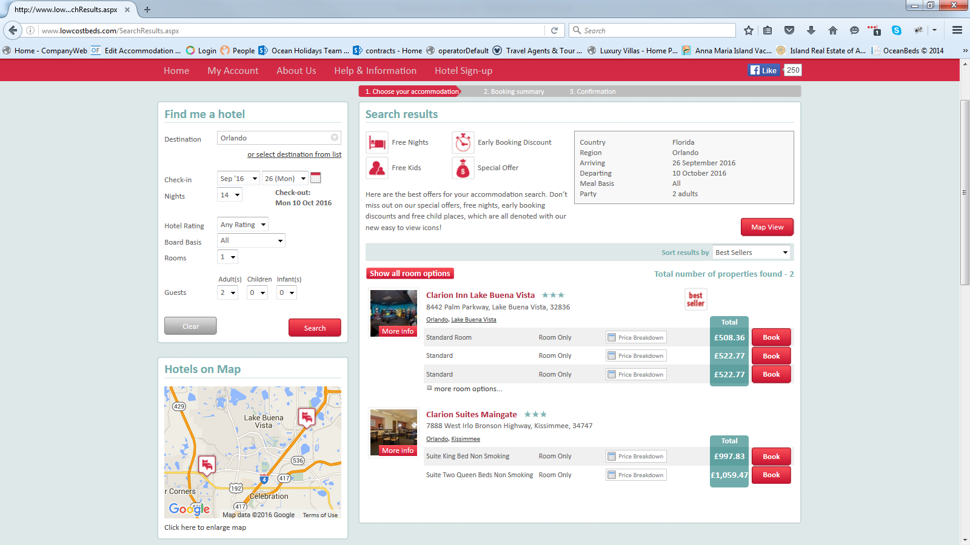Viewport: 970px width, 545px height.
Task: Open the Hotel Sign-up menu item
Action: point(463,70)
